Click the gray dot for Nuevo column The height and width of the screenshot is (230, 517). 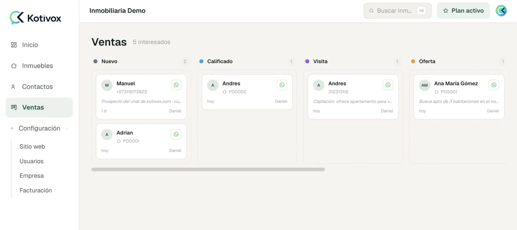(x=95, y=61)
